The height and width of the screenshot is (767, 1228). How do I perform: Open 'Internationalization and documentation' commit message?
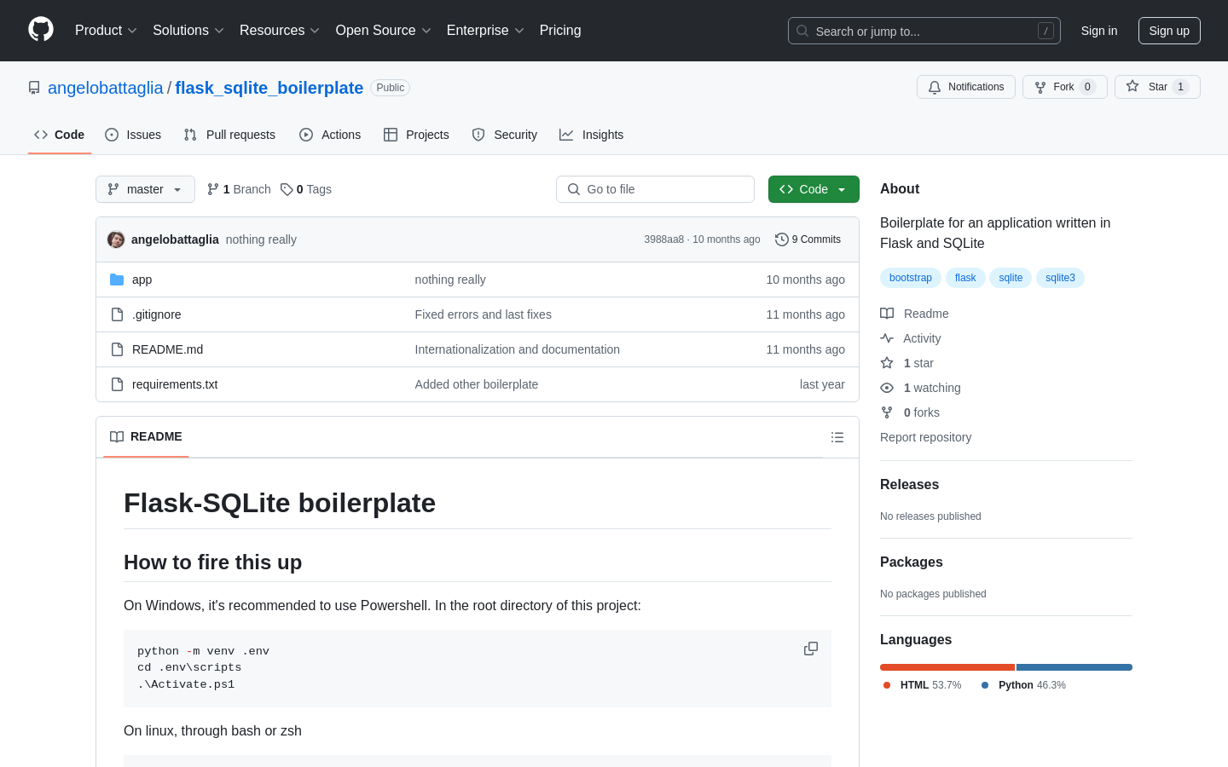point(518,349)
